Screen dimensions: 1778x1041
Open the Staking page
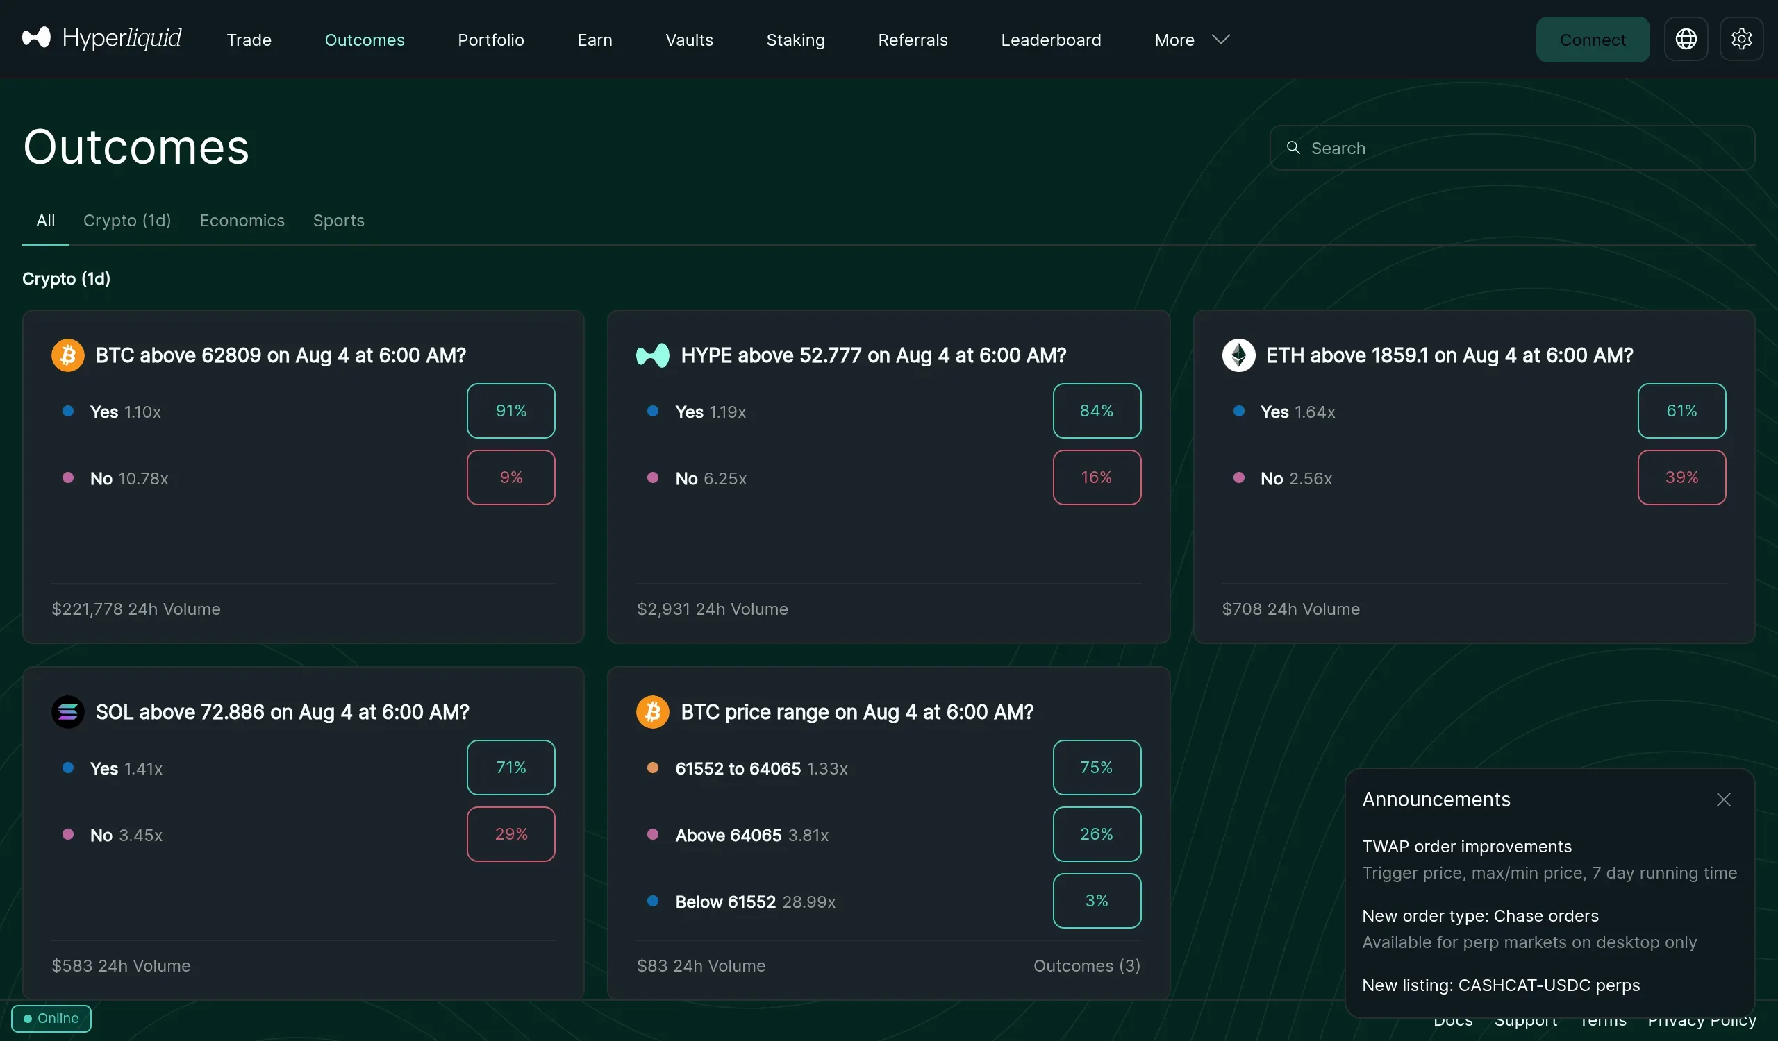[x=796, y=40]
